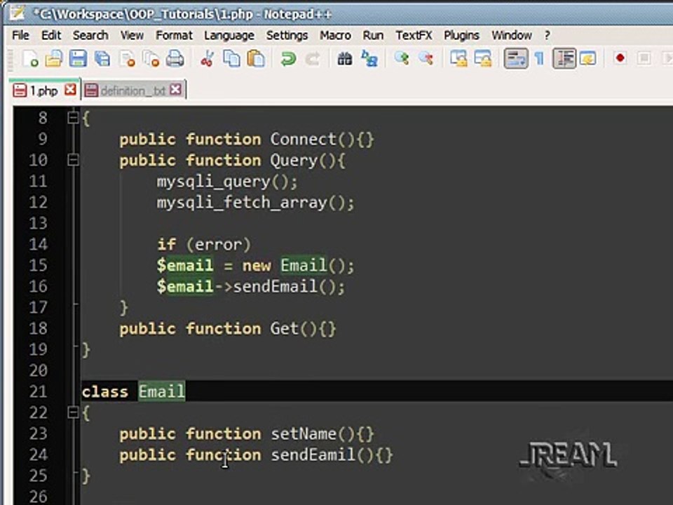This screenshot has height=505, width=673.
Task: Open the File menu
Action: tap(20, 35)
